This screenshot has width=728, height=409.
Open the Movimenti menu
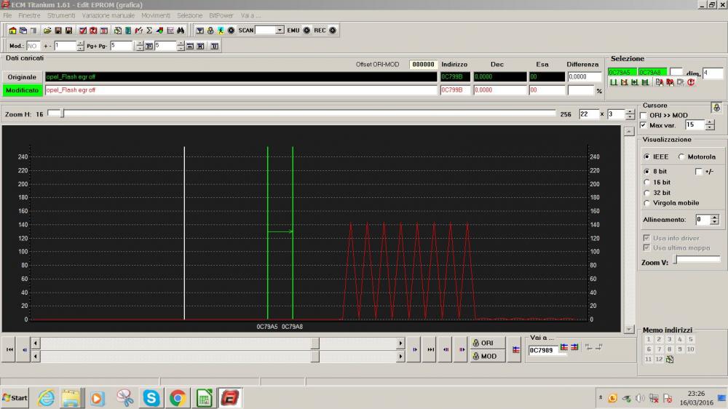(156, 15)
